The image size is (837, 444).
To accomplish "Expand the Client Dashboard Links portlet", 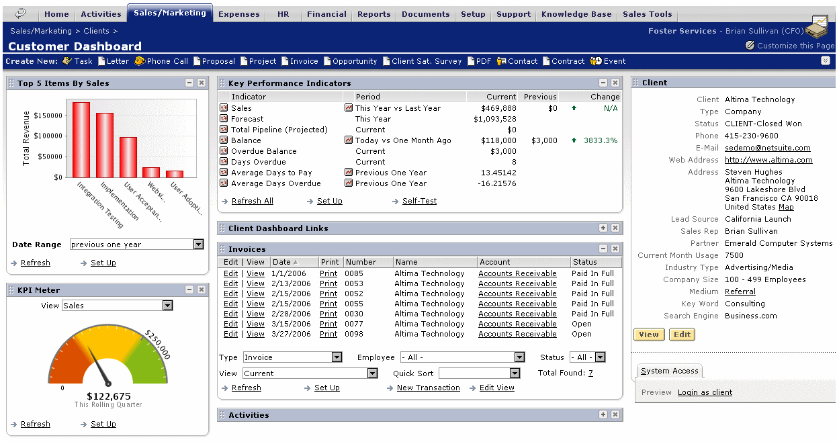I will coord(603,228).
